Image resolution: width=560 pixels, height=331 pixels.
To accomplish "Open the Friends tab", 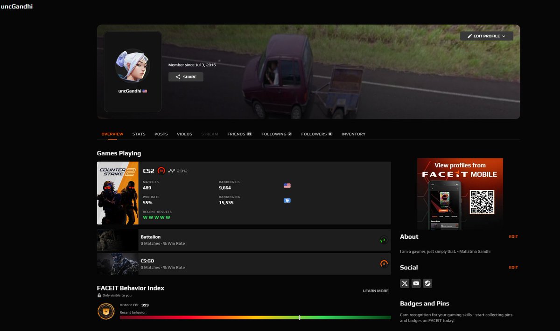I will pos(239,134).
